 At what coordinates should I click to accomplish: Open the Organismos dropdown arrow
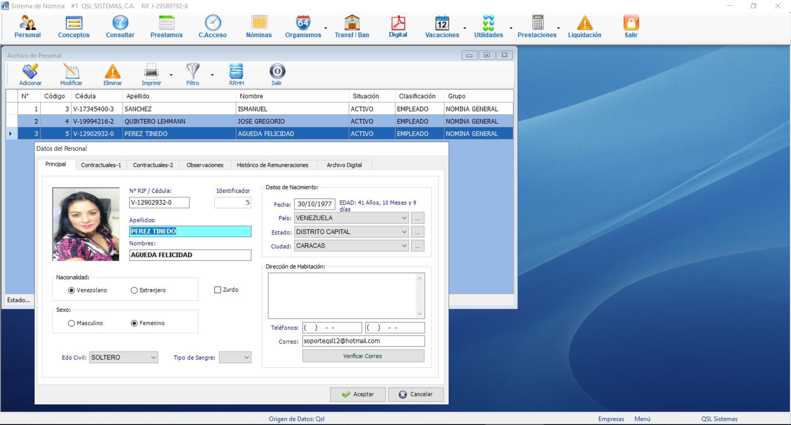[325, 28]
